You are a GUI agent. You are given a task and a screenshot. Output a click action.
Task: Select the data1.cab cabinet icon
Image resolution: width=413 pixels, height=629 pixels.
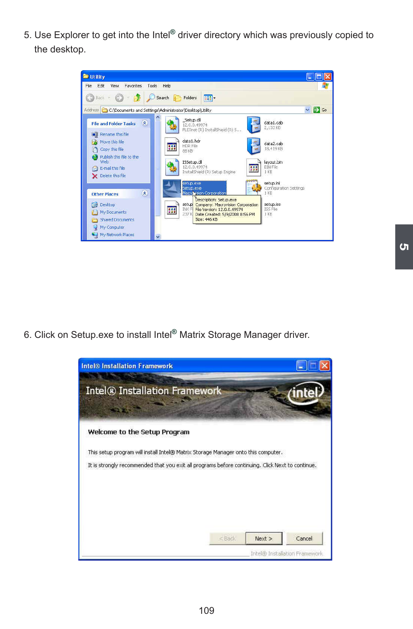254,125
